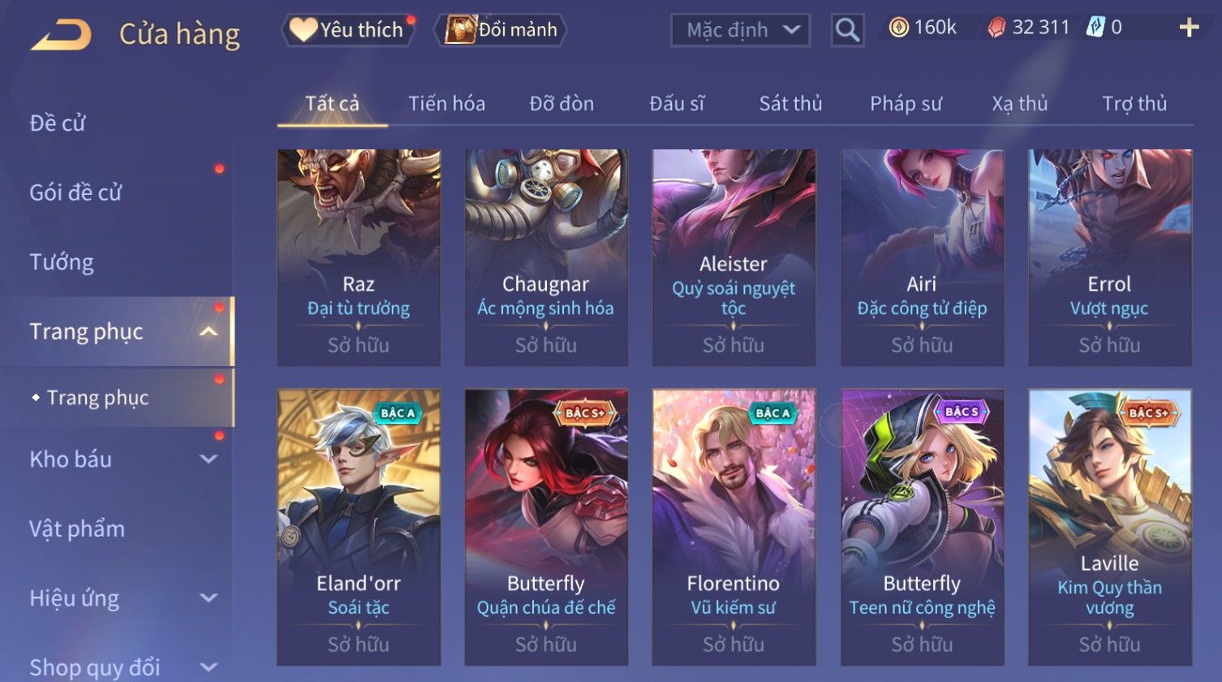Screen dimensions: 1222x682
Task: Open the Mặc định sort dropdown
Action: [x=740, y=30]
